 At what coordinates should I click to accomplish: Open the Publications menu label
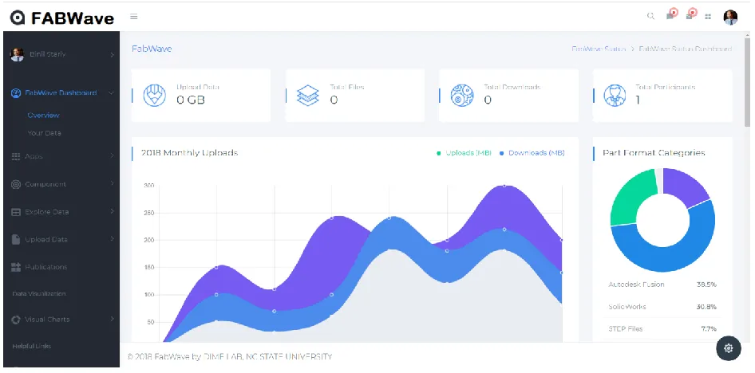click(45, 267)
